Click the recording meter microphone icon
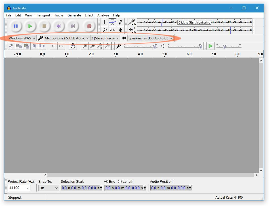 pos(131,22)
